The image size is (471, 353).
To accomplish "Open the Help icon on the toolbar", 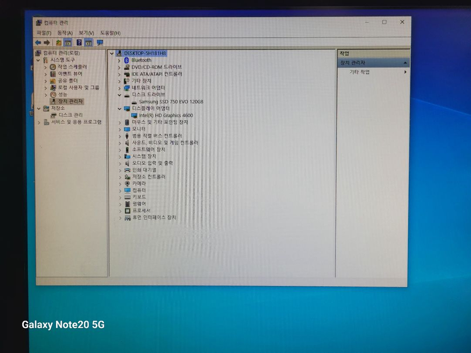I will pos(79,43).
